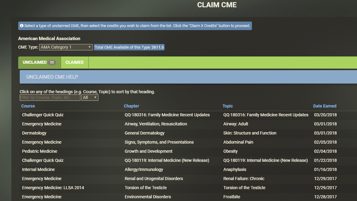Click the 12/28/2017 date earned cell
Viewport: 357px width, 201px height.
(x=325, y=197)
